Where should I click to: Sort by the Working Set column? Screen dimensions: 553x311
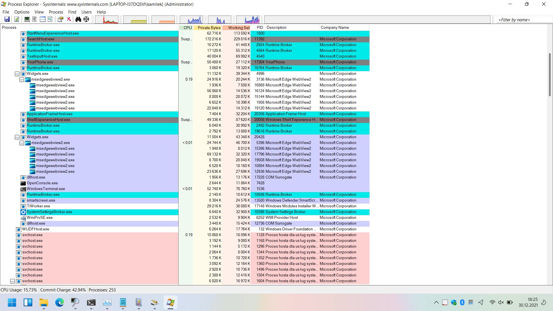pyautogui.click(x=238, y=27)
